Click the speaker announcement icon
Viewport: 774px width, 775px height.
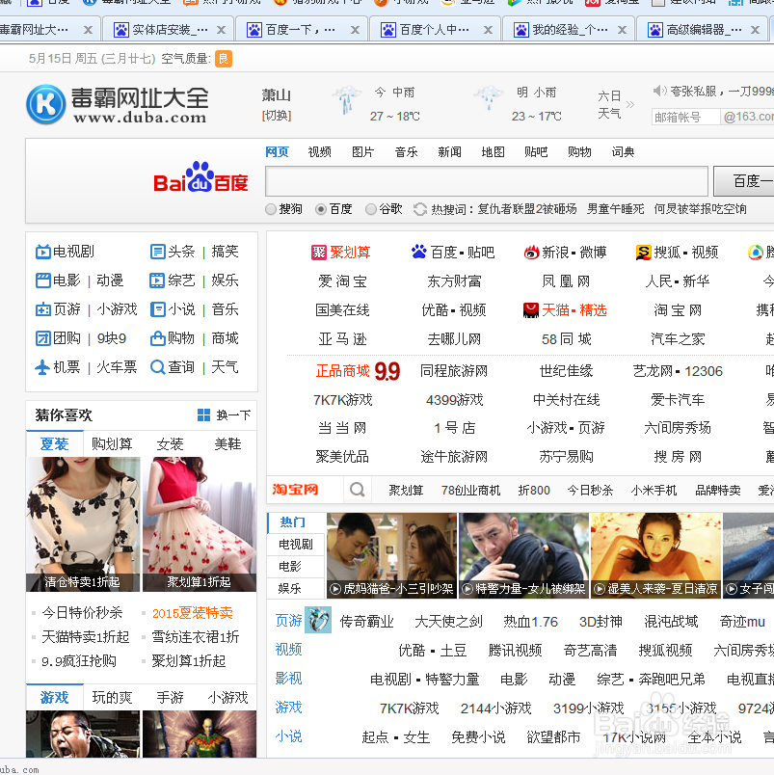point(660,91)
